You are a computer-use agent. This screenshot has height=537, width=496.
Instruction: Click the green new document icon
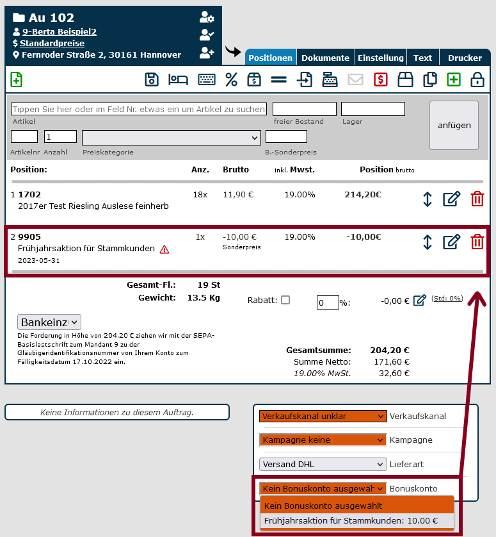[17, 79]
